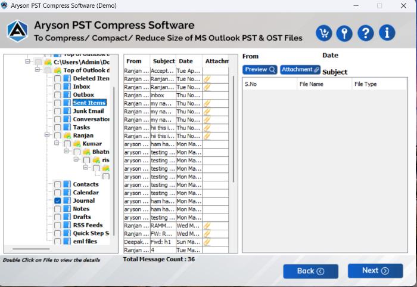Sort messages by Subject column header

pyautogui.click(x=163, y=61)
